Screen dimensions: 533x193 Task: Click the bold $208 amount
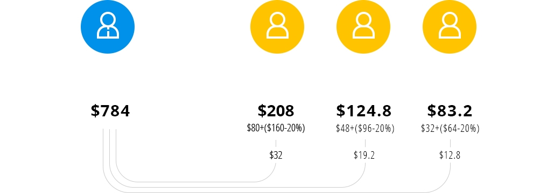(276, 111)
